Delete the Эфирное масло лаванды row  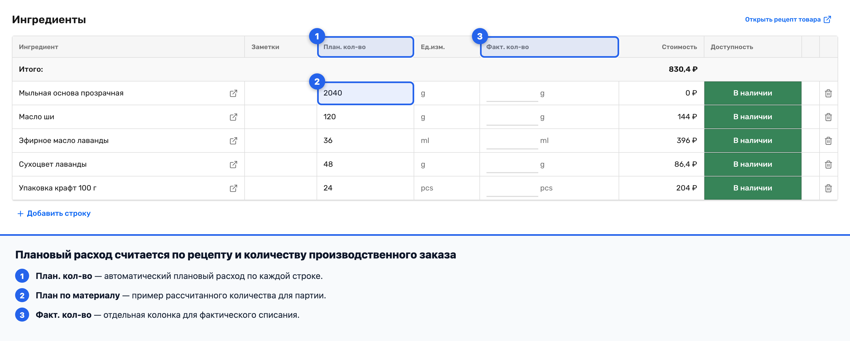click(x=828, y=141)
